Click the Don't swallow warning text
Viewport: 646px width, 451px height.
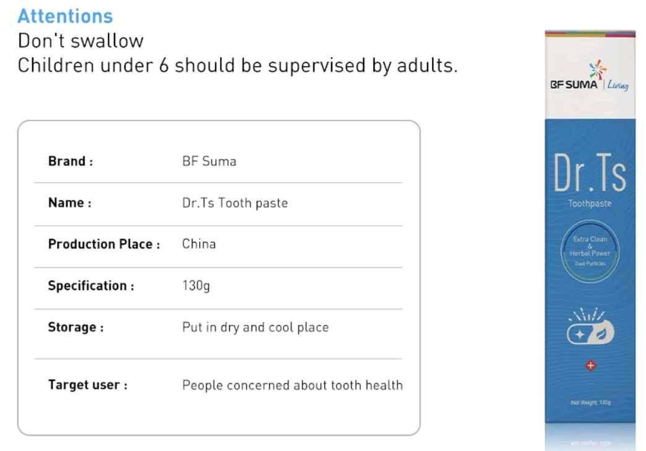[80, 41]
